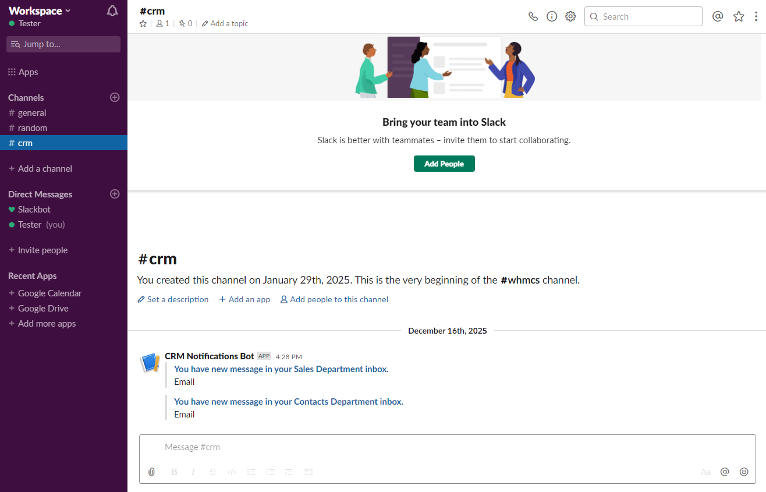This screenshot has width=766, height=492.
Task: Toggle bold formatting in composer
Action: [x=174, y=472]
